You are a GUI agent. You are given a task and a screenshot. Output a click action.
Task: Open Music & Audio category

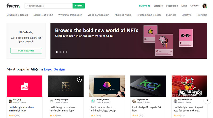(123, 15)
